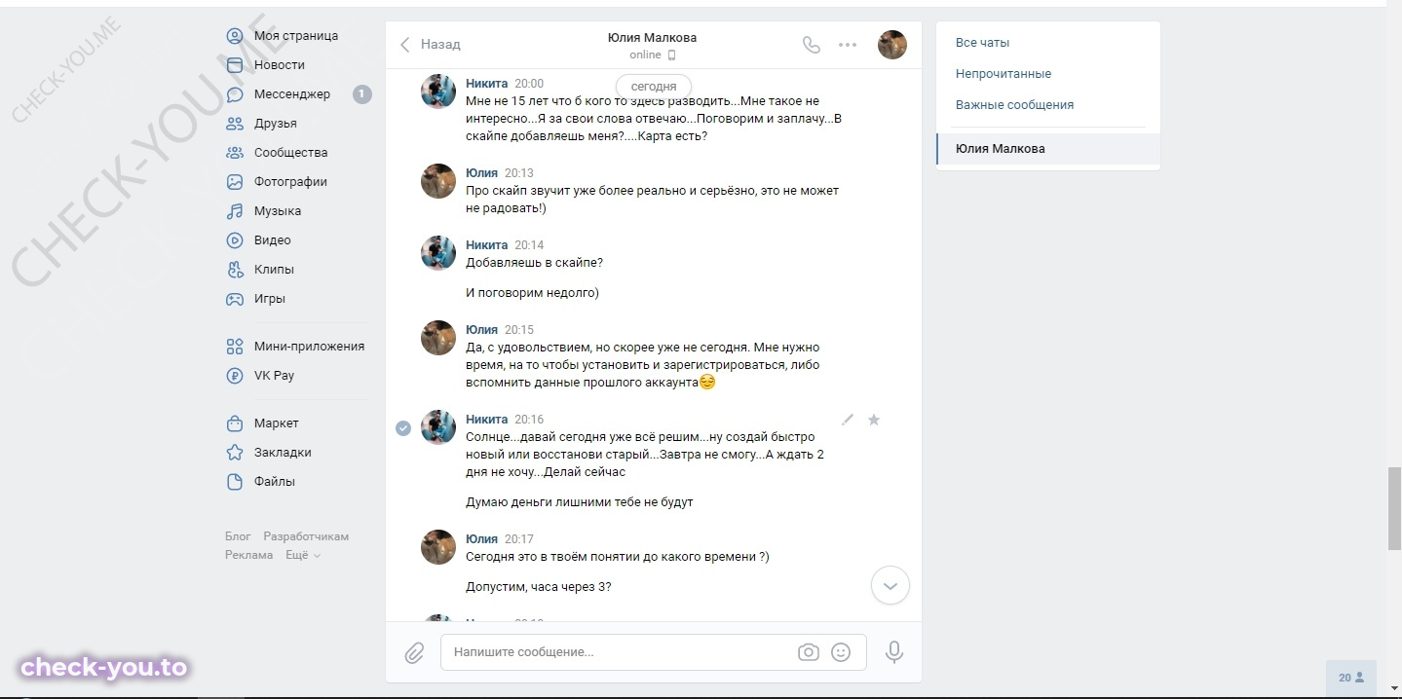
Task: Open the Клипы hand icon
Action: [x=235, y=270]
